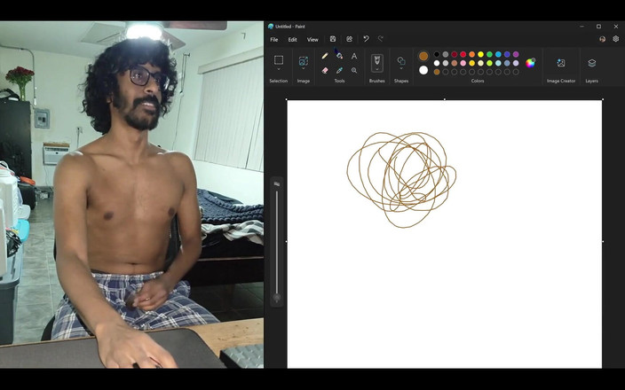
Task: Activate the Text tool
Action: (354, 56)
